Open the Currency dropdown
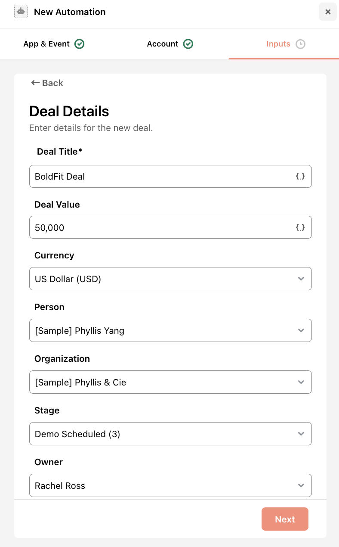 coord(170,279)
